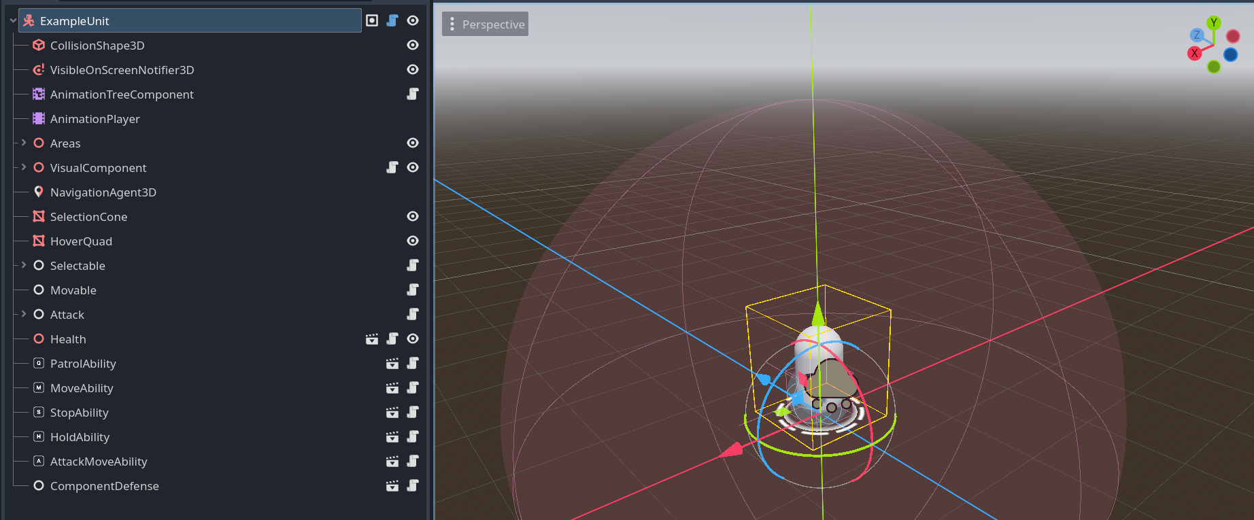The image size is (1254, 520).
Task: Click the Z axis on view gizmo
Action: pos(1197,35)
